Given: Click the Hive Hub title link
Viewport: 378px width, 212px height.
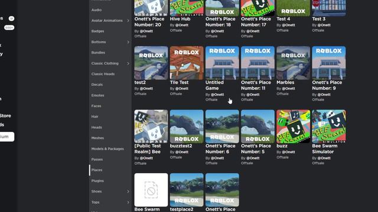Looking at the screenshot, I should coord(180,19).
